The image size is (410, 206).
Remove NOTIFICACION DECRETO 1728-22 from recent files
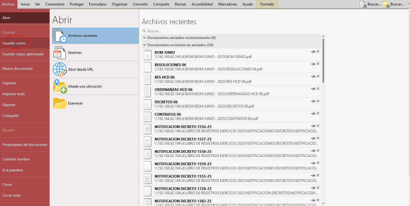[318, 187]
